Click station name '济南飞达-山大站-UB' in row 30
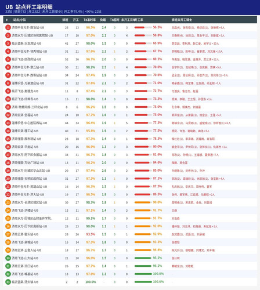This screenshot has height=290, width=260. (x=25, y=258)
